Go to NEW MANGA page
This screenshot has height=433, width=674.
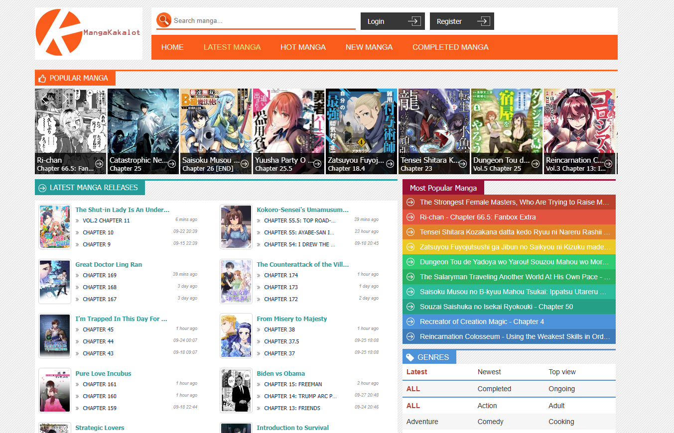point(369,47)
